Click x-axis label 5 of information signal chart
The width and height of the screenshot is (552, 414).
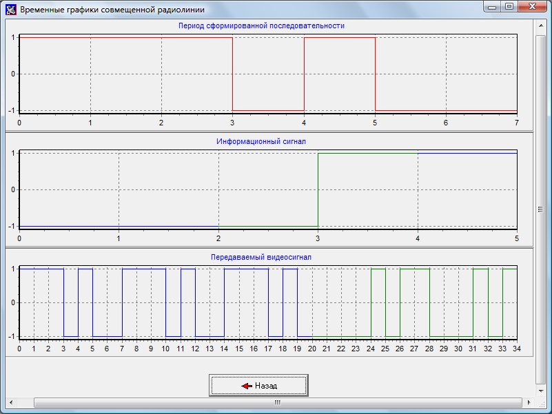coord(516,238)
